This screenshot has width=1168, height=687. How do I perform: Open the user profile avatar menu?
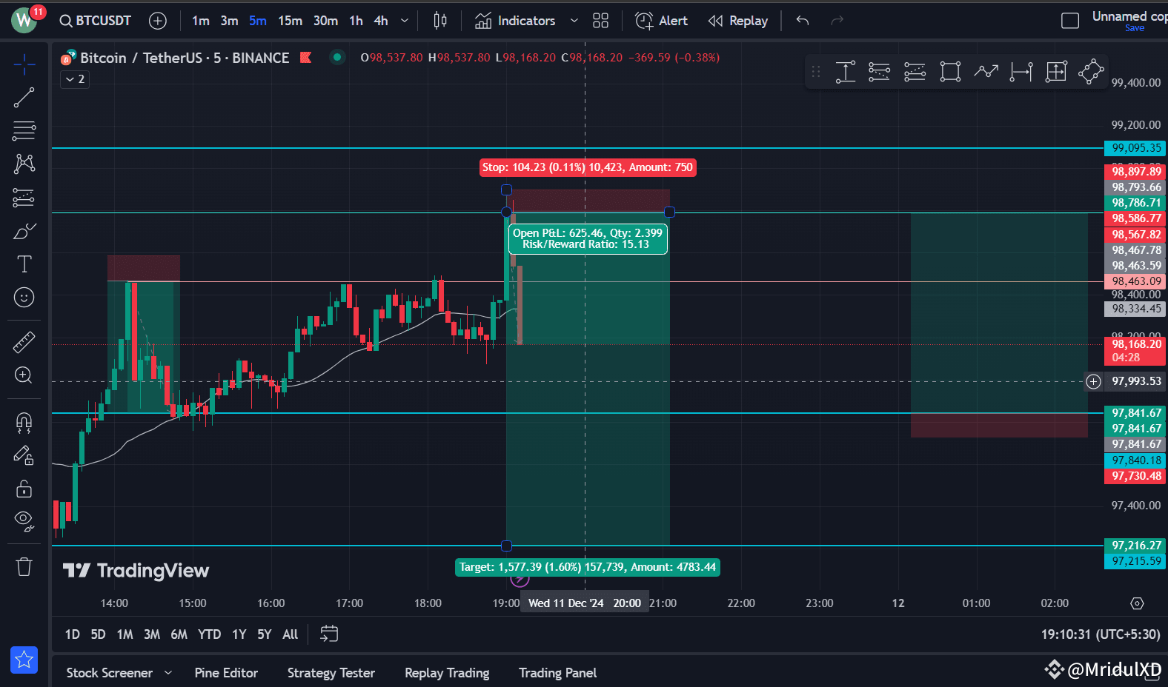point(24,20)
